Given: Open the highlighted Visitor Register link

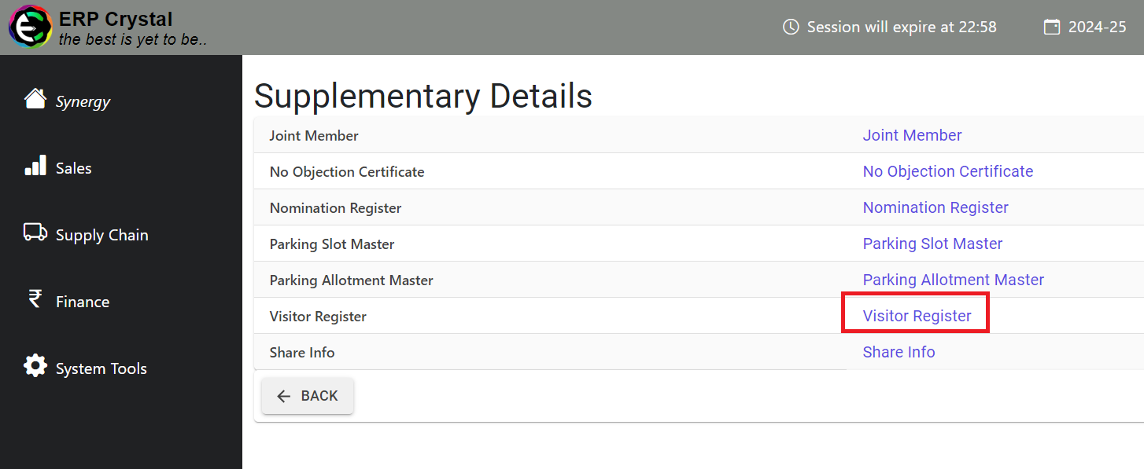Looking at the screenshot, I should point(915,315).
